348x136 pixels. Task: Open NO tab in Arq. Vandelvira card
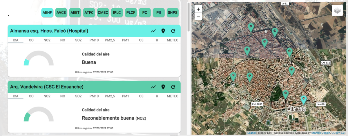[63, 96]
